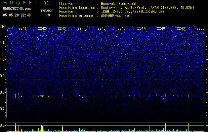Click the 2248 time marker
Screen dimensions: 208x132
click(161, 28)
